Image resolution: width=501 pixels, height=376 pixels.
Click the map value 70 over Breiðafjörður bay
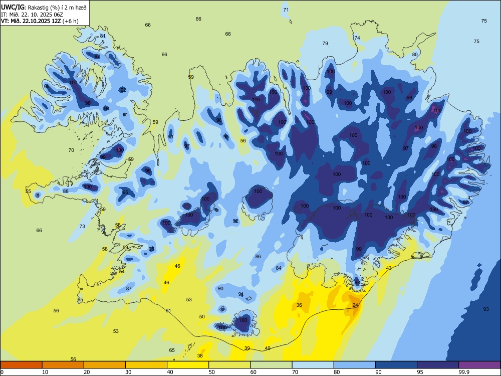point(71,150)
